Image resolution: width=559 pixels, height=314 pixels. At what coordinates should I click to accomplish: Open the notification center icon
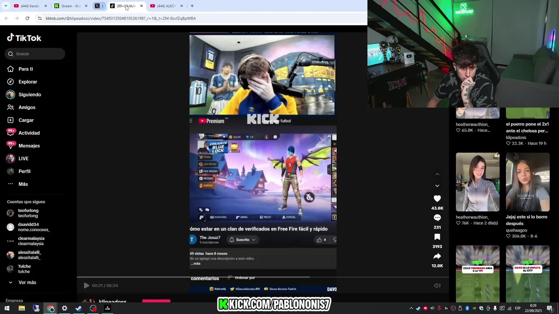coord(549,308)
